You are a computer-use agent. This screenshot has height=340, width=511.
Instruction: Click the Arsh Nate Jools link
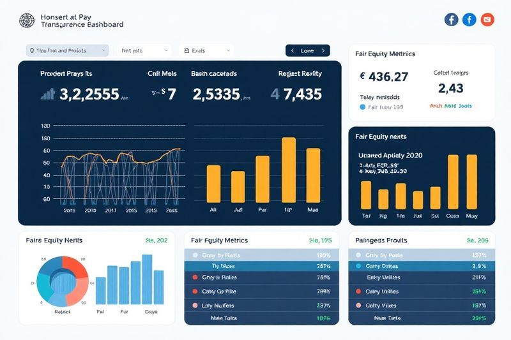(450, 106)
